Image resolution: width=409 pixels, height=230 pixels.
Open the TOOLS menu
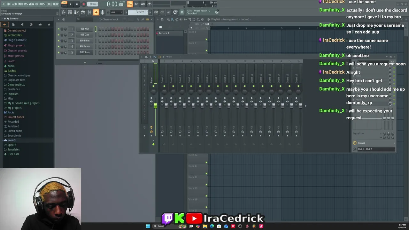(x=49, y=4)
